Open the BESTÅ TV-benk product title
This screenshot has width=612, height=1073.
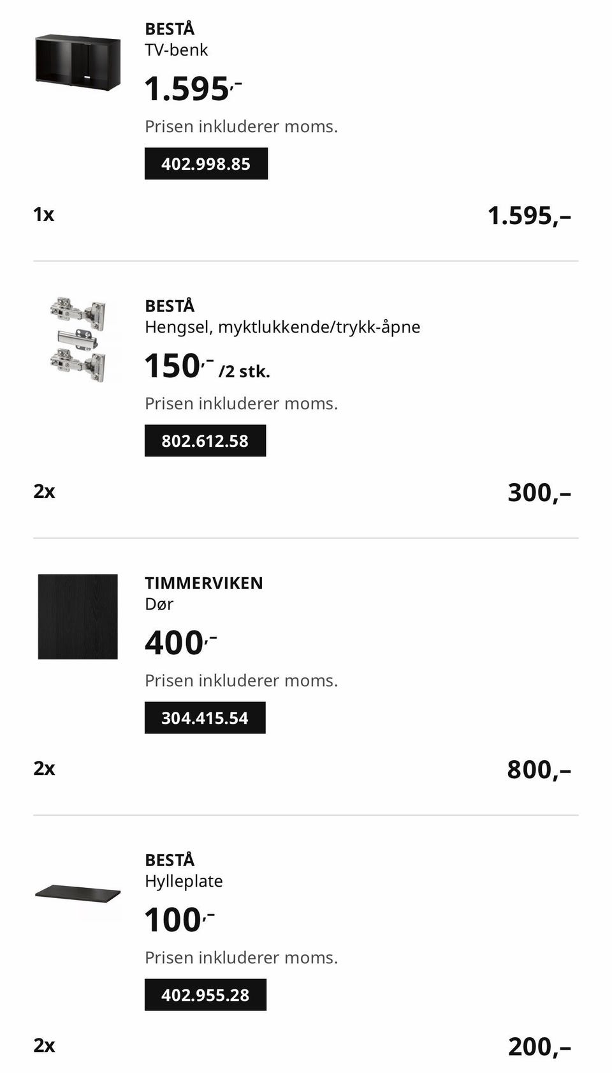point(177,39)
